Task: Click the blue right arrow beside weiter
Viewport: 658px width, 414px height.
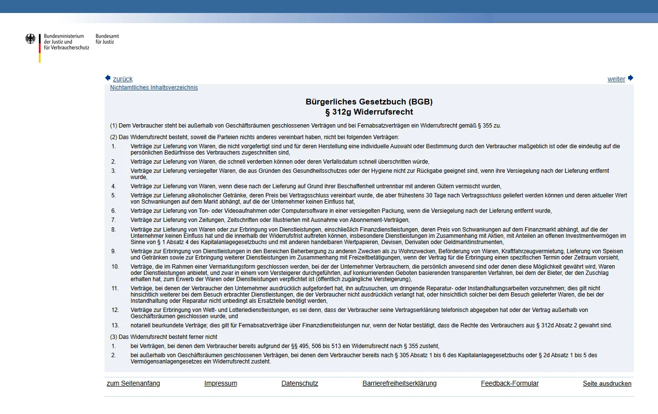Action: click(631, 78)
